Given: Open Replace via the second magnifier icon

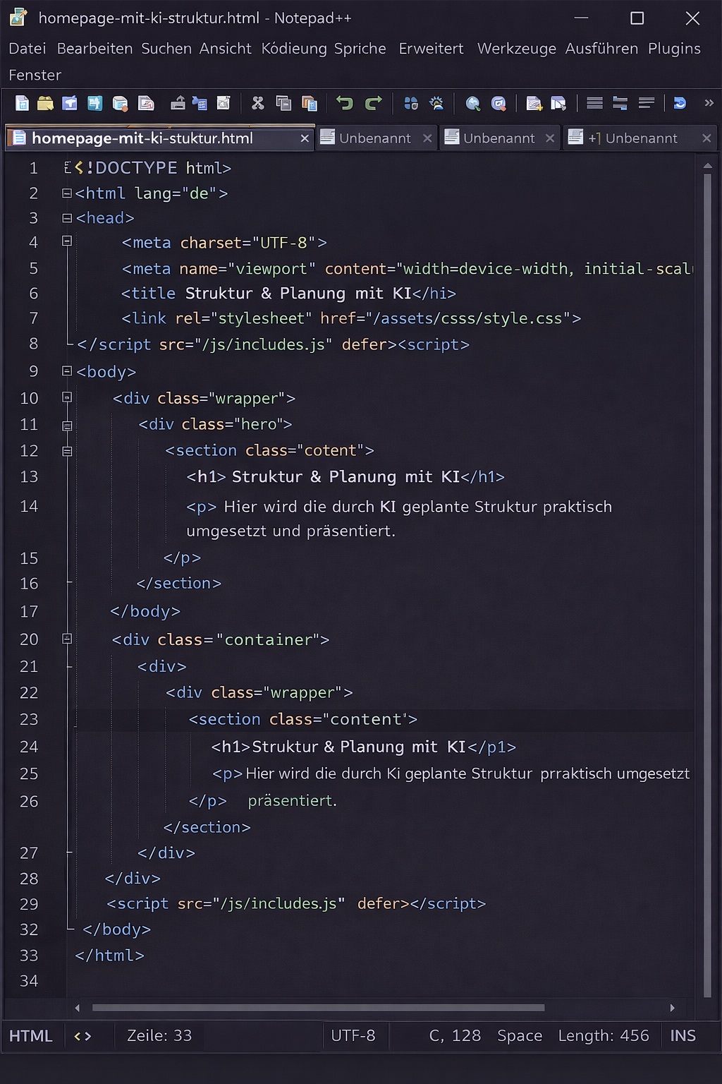Looking at the screenshot, I should pyautogui.click(x=498, y=103).
